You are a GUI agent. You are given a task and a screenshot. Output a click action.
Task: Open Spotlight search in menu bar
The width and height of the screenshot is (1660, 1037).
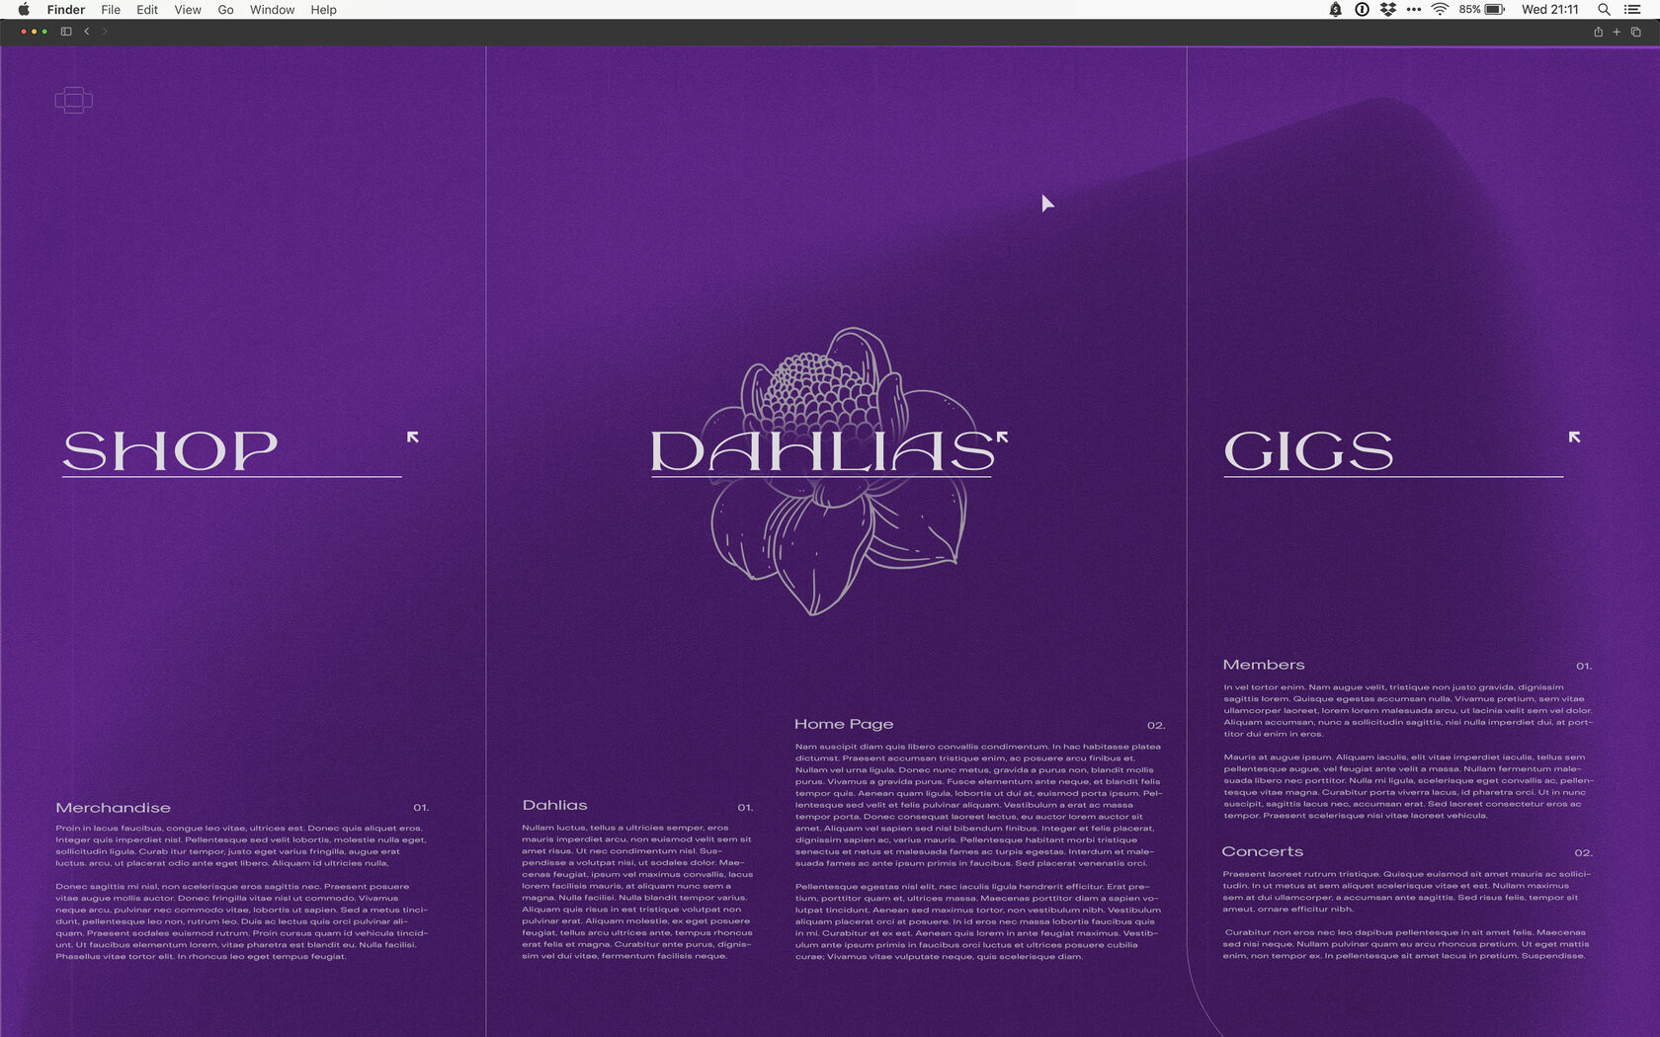pyautogui.click(x=1604, y=10)
